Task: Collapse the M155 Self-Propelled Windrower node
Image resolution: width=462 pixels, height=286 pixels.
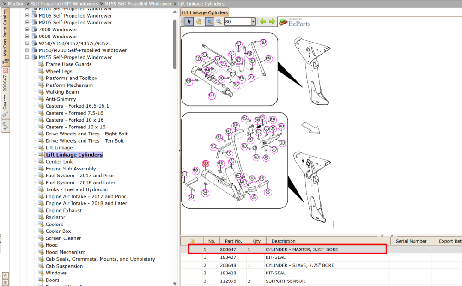Action: [x=27, y=57]
